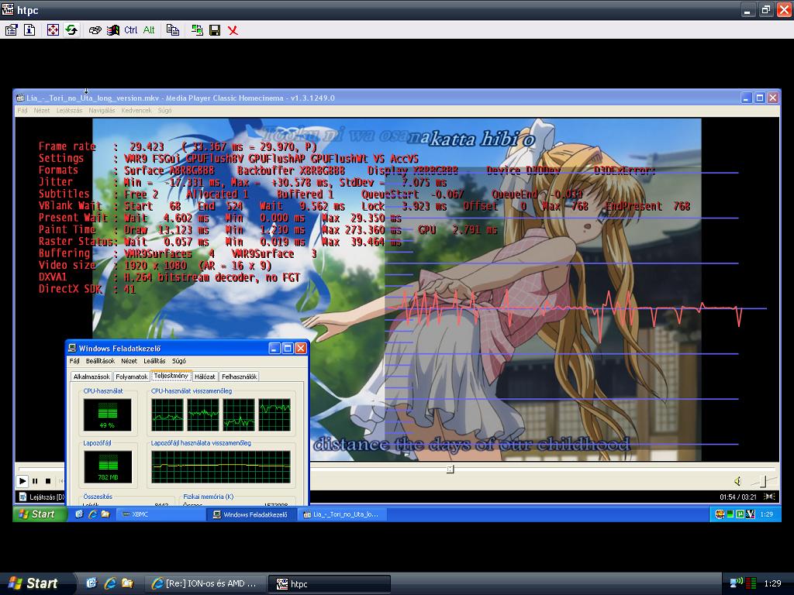Click the VNC refresh screen icon

pyautogui.click(x=71, y=30)
